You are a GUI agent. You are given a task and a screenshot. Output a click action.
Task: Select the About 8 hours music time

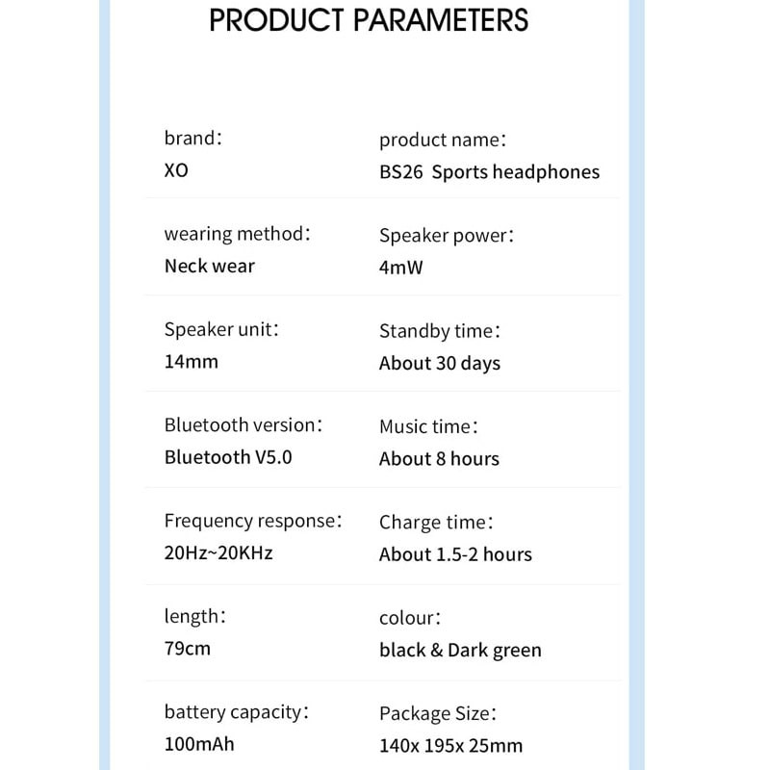pos(439,459)
